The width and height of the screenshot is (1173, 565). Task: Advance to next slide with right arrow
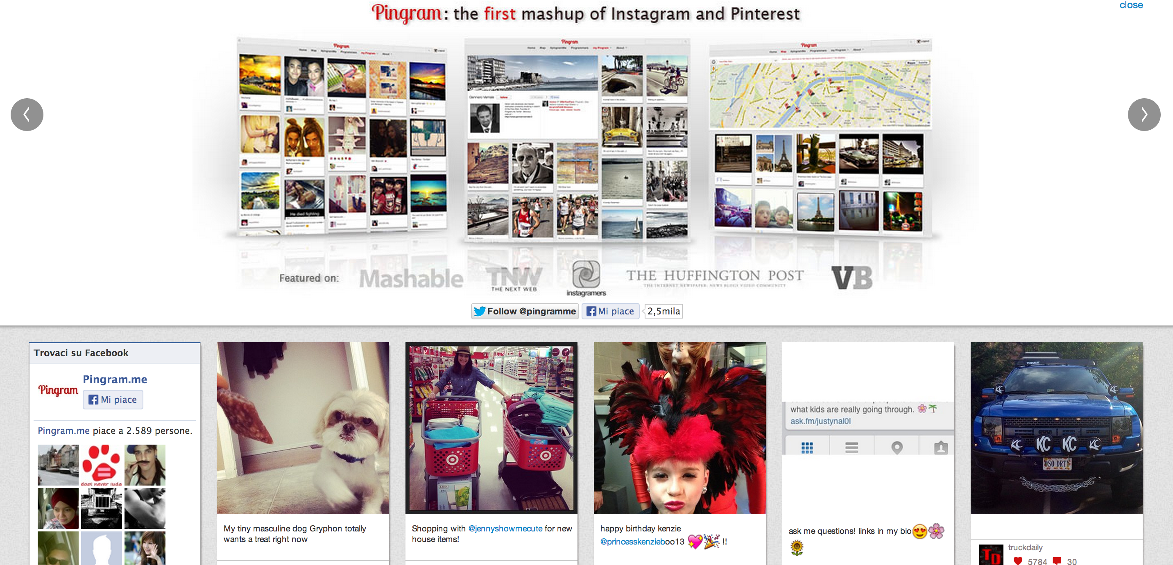tap(1144, 115)
